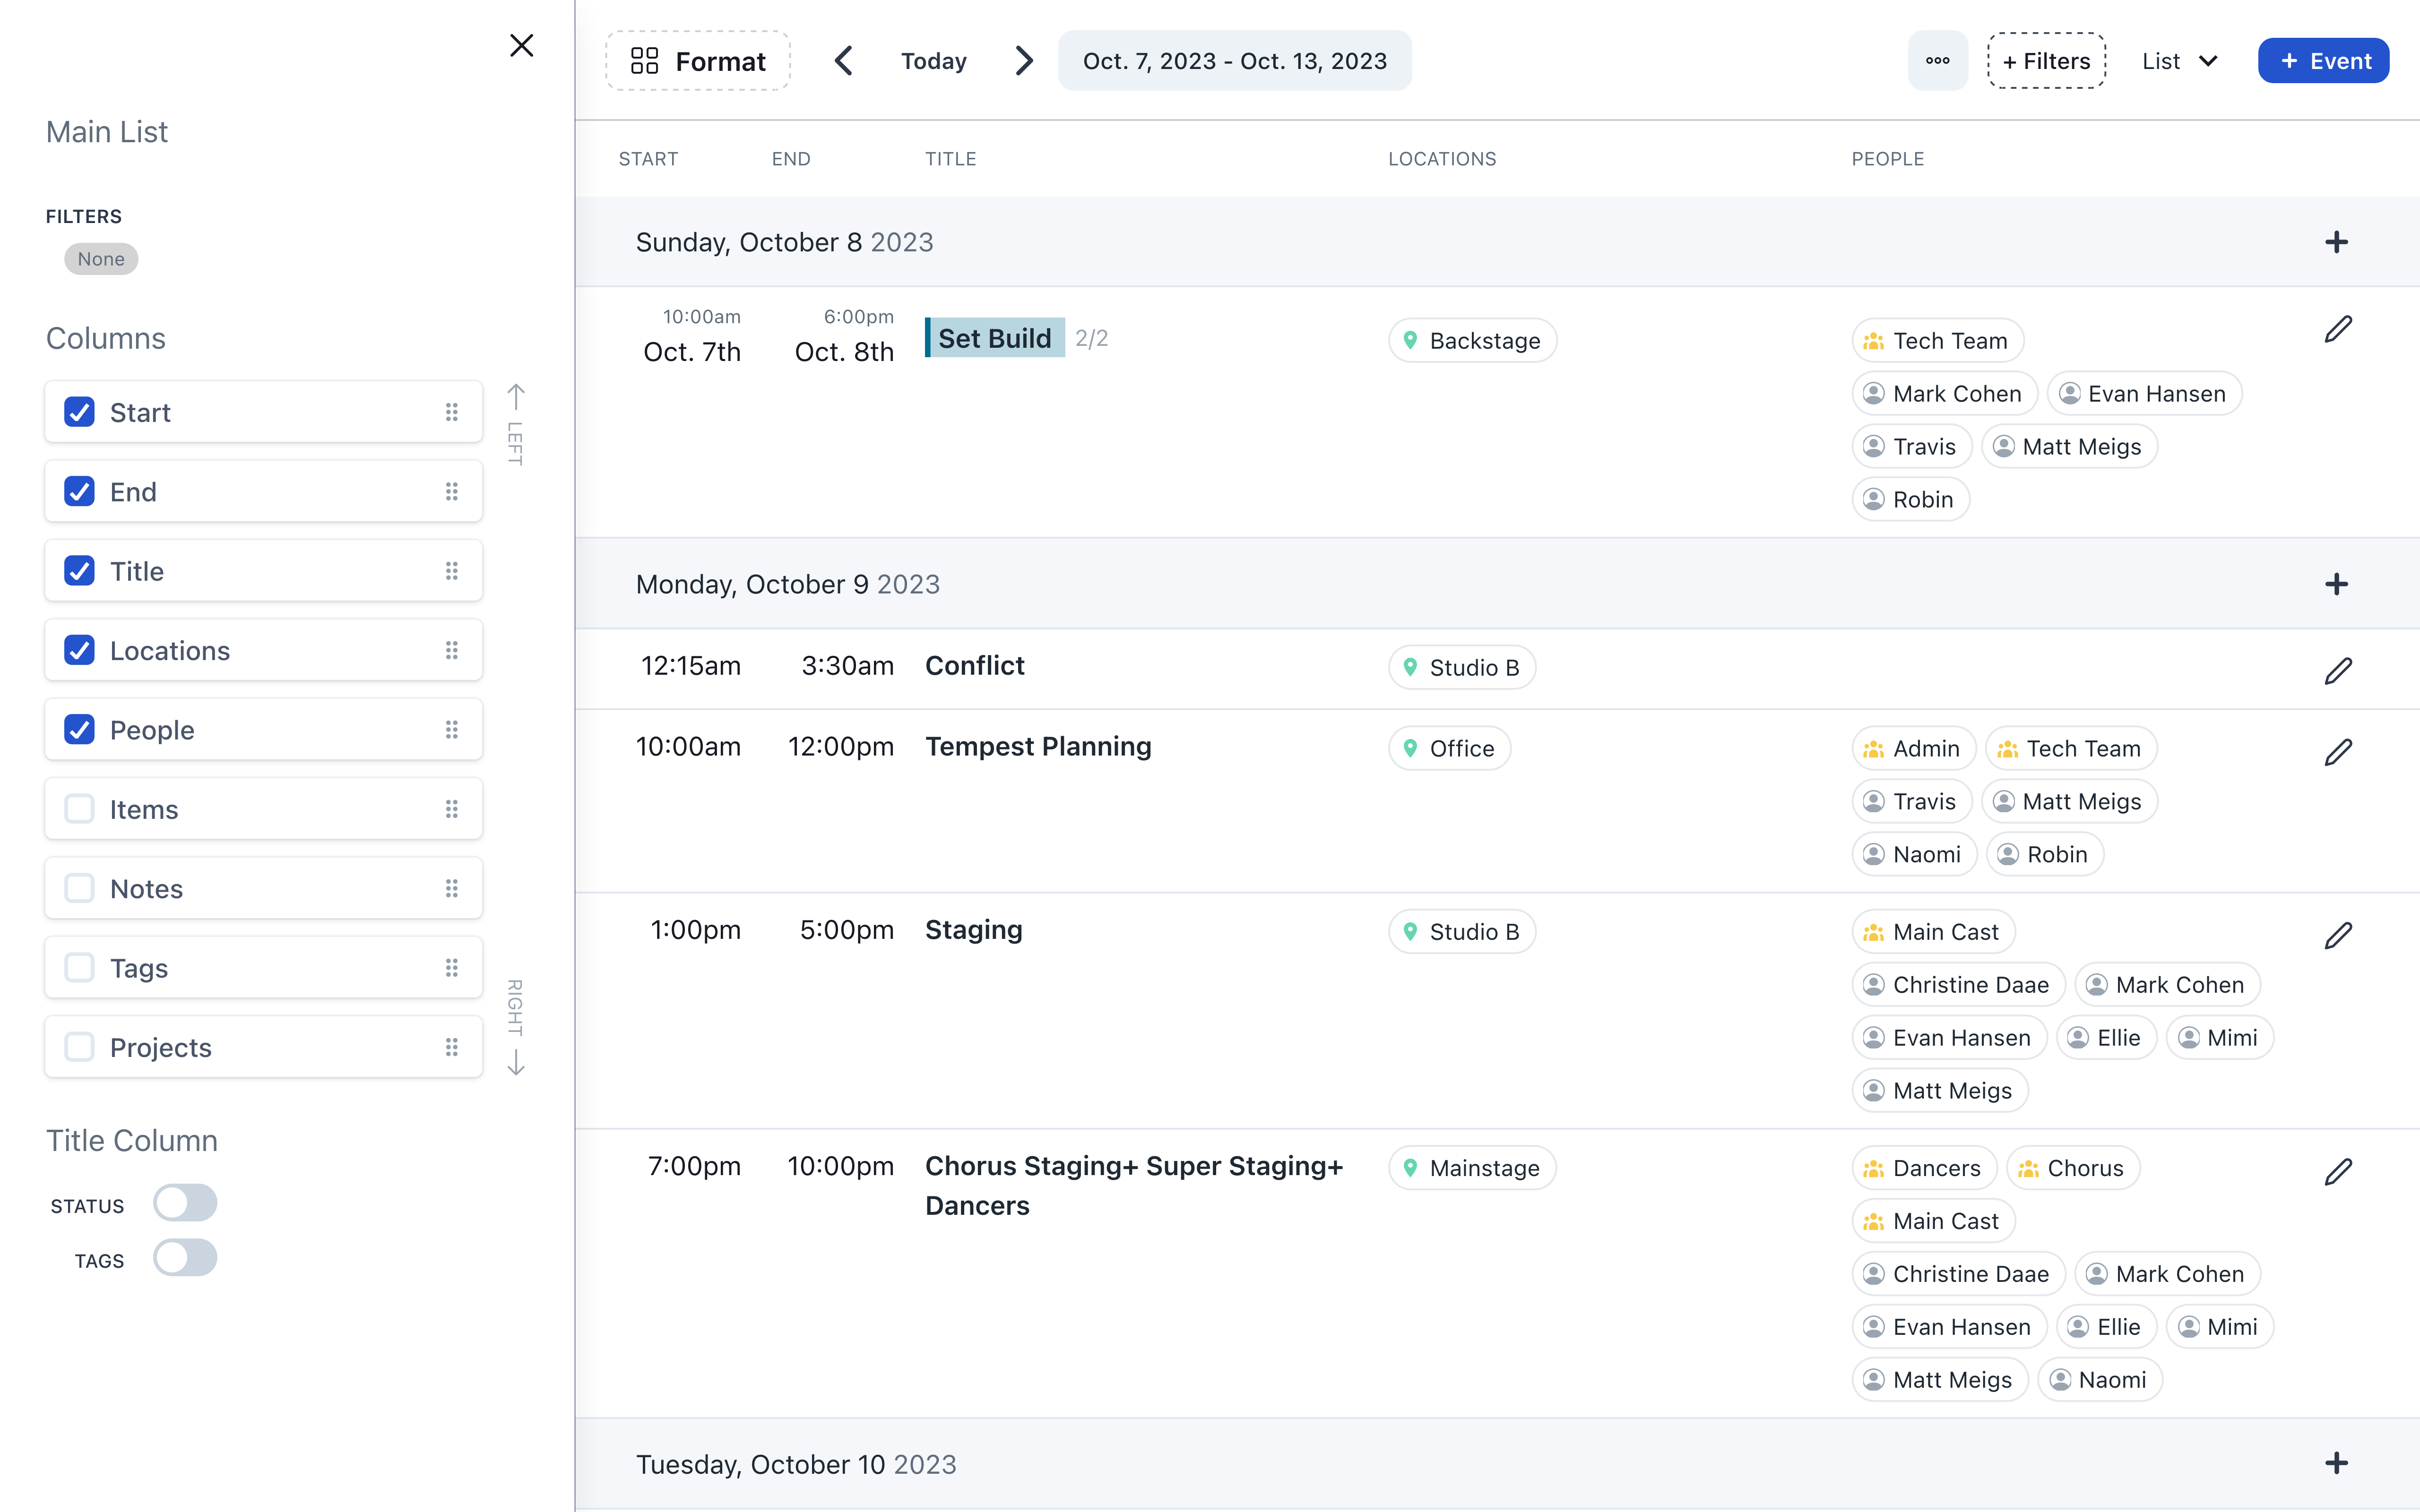Add event on Sunday, October 8 with plus icon

point(2336,242)
